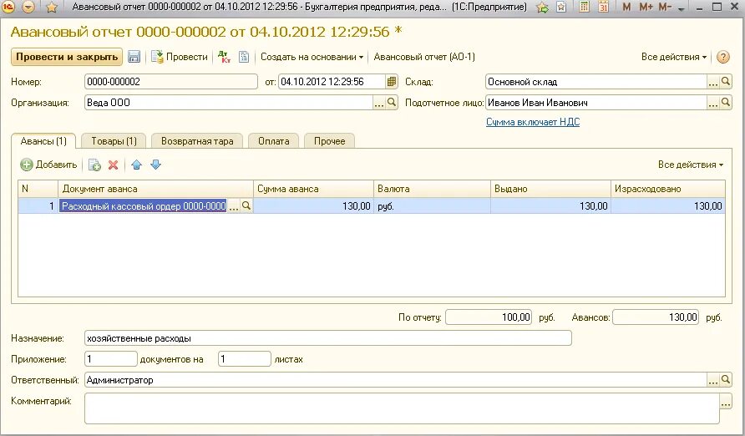Image resolution: width=745 pixels, height=436 pixels.
Task: Select Израсходовано cell 130,00
Action: click(x=667, y=206)
